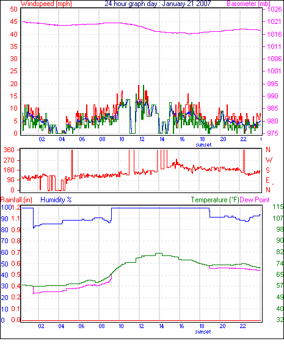Click the 0.7 rainfall scale value
284x344 pixels.
click(15, 252)
